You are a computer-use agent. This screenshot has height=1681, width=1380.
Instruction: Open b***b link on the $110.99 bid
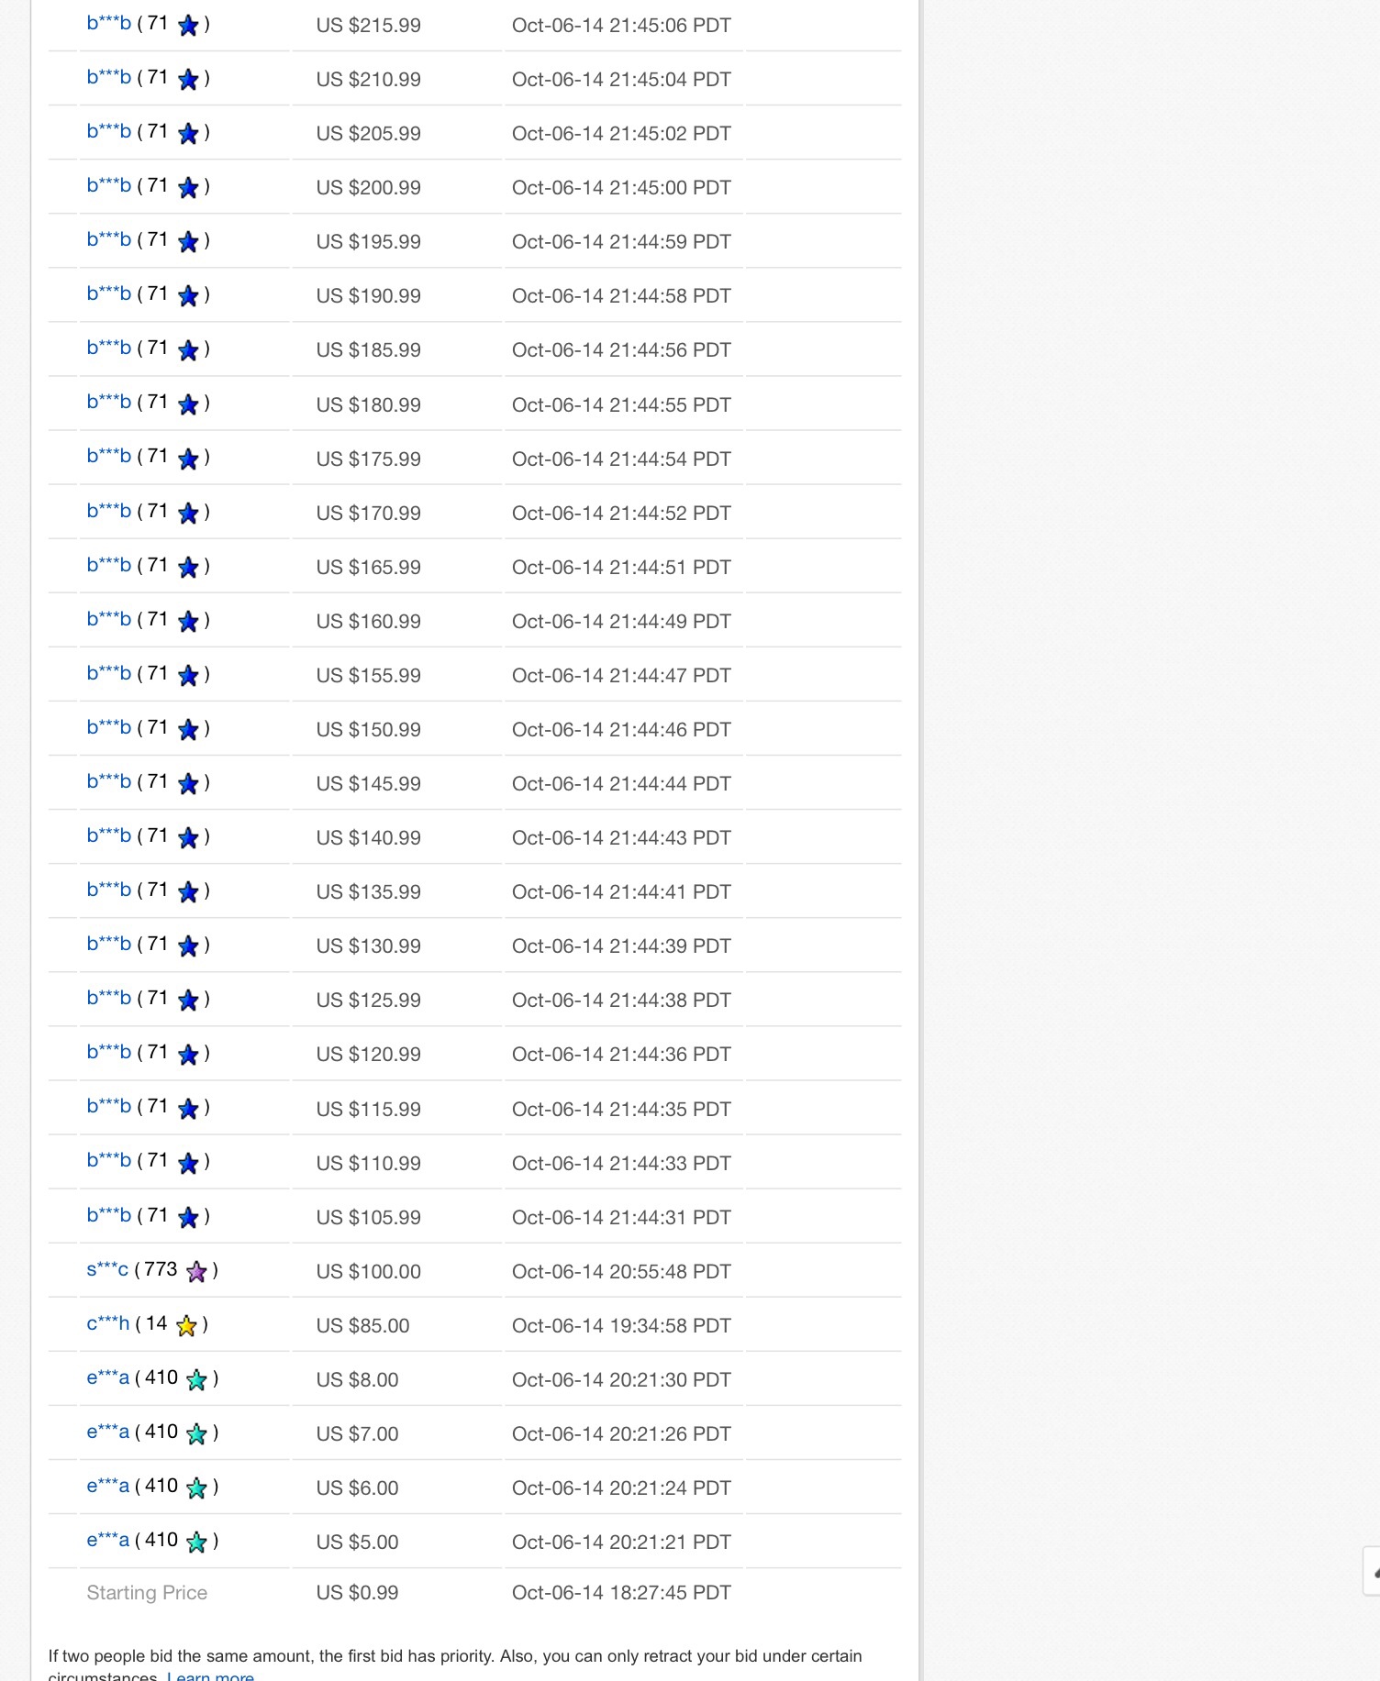(108, 1161)
